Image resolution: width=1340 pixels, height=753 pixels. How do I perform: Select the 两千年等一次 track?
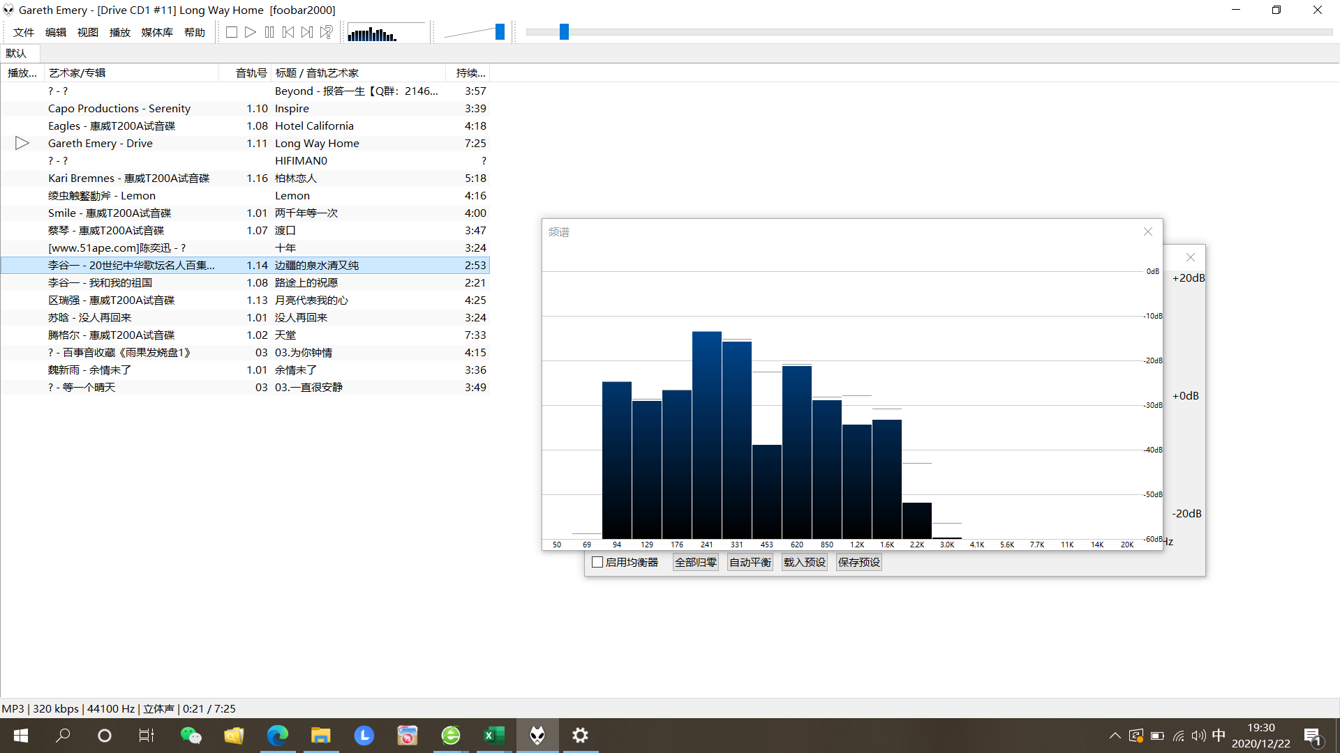(x=245, y=213)
